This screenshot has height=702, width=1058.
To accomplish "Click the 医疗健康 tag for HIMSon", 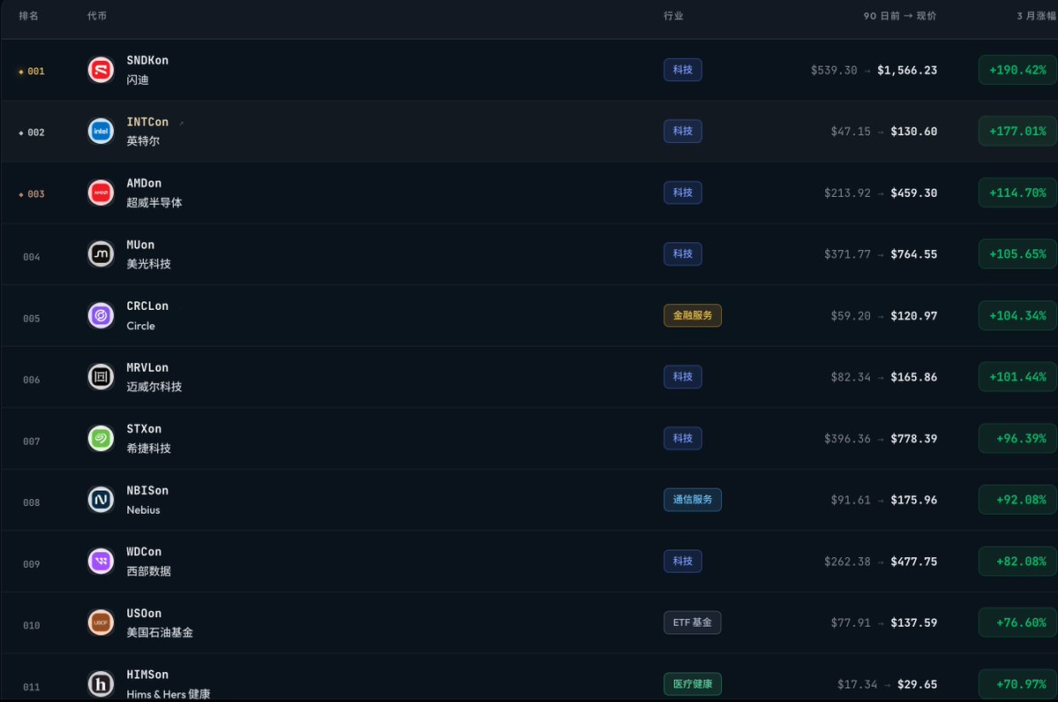I will tap(693, 683).
